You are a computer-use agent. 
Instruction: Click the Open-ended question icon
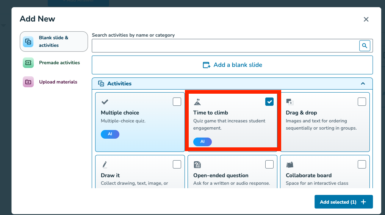click(197, 164)
